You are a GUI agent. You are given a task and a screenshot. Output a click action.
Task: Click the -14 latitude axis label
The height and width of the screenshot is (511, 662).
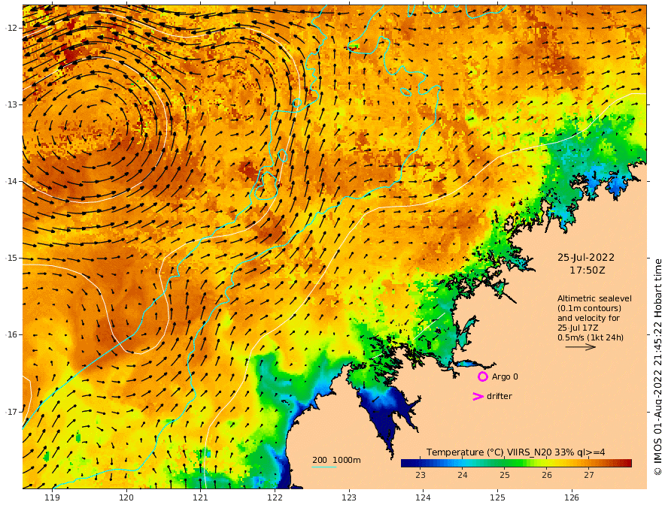point(11,181)
